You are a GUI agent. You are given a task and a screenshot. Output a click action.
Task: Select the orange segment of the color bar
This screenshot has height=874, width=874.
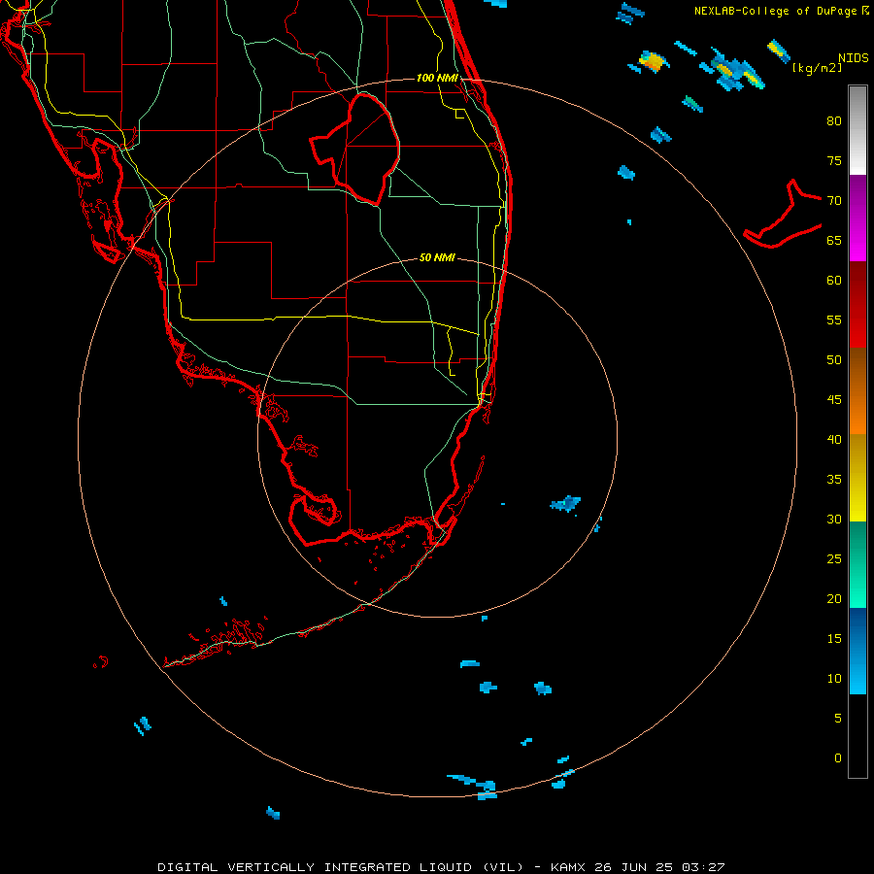tap(857, 390)
